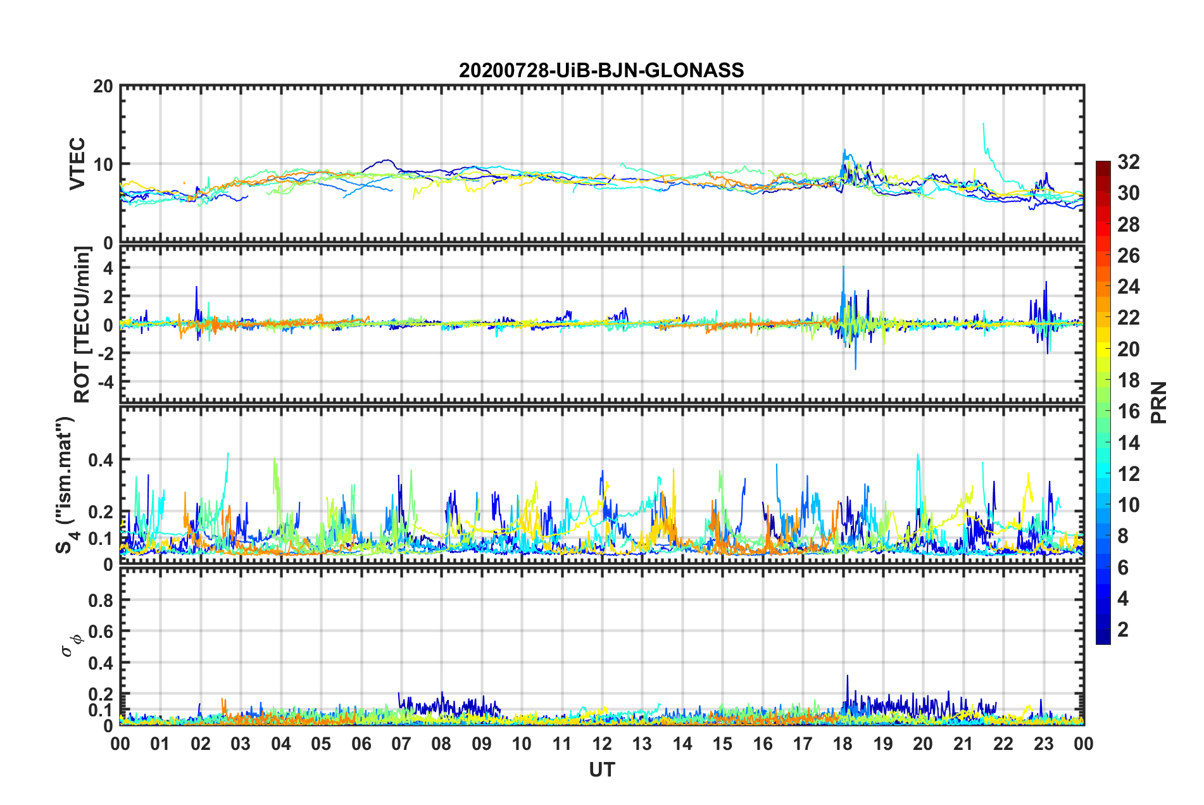
Task: Click the sigma phi axis label
Action: [x=71, y=646]
